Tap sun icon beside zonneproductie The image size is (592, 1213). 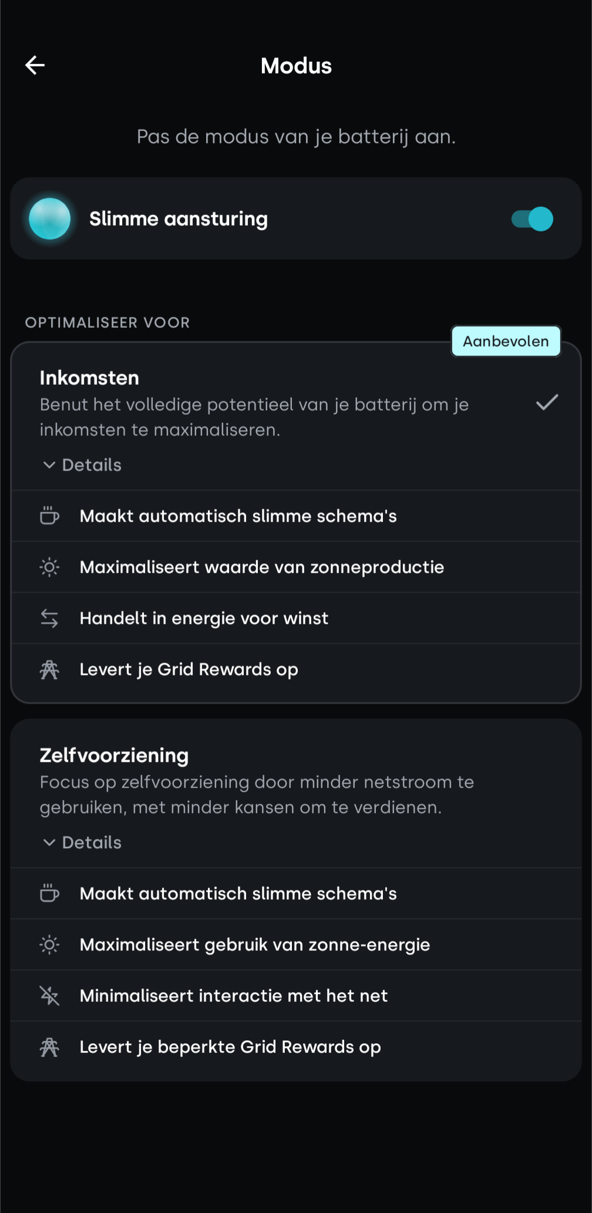tap(49, 567)
